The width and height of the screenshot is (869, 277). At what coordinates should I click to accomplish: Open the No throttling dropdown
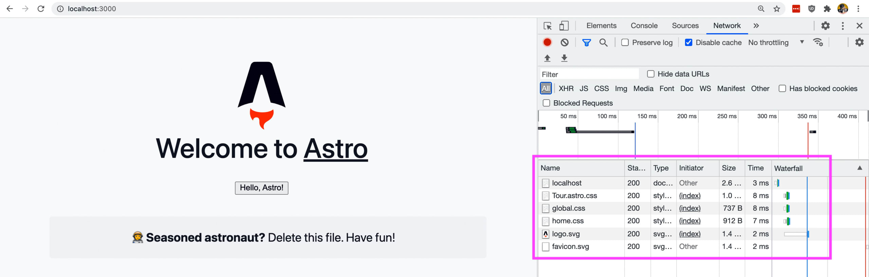coord(776,42)
